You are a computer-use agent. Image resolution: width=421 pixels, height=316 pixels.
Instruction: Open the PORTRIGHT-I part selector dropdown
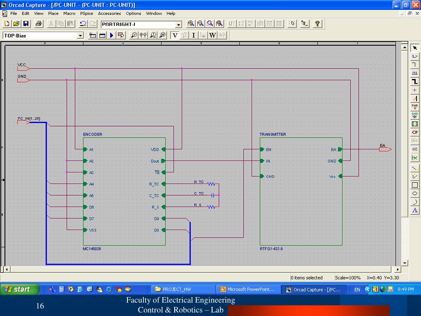[x=178, y=24]
